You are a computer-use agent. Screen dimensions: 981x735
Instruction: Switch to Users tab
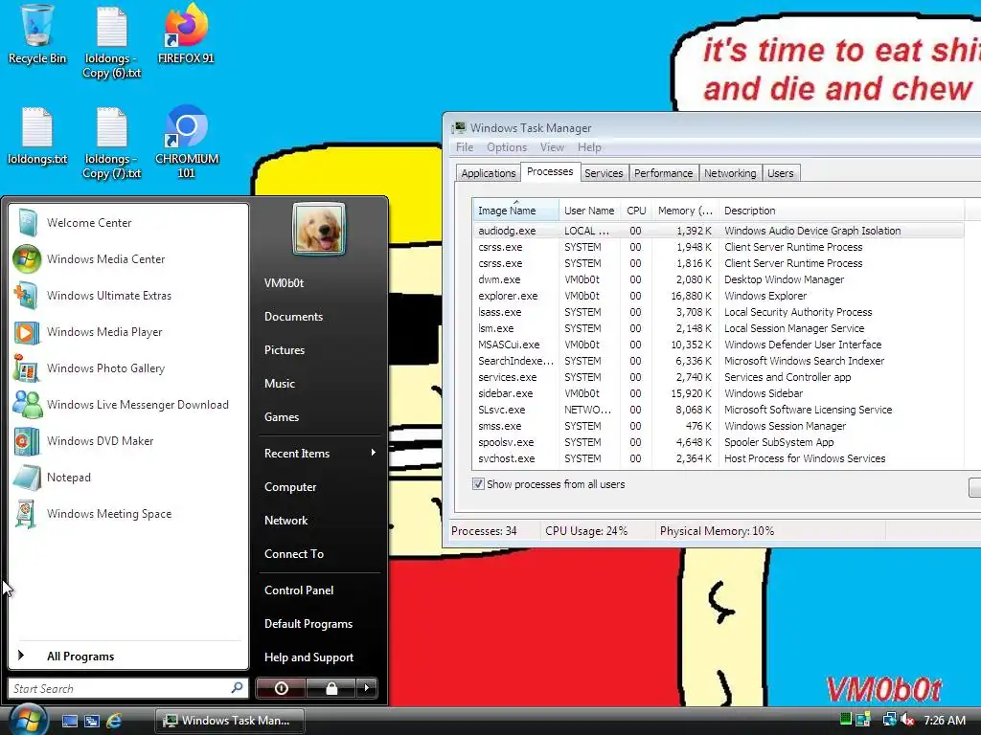(780, 173)
